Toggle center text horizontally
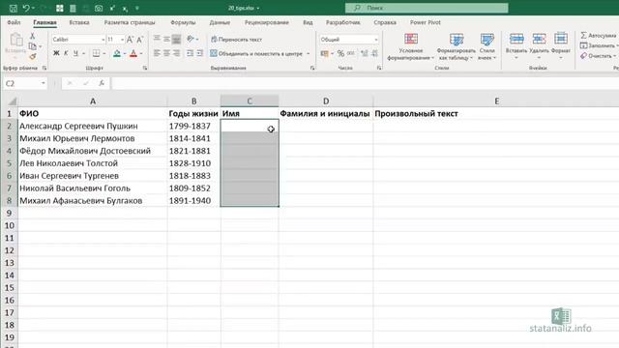619x348 pixels. (166, 53)
